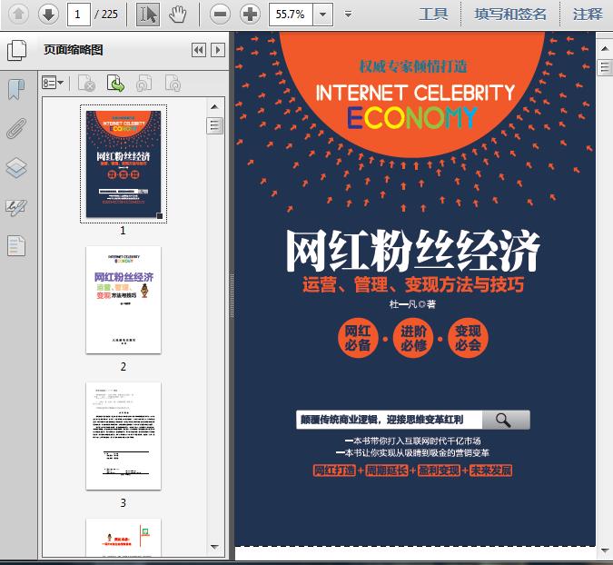This screenshot has height=565, width=613.
Task: Click the slogan 颠覆传统商业逻辑 search bar text
Action: pyautogui.click(x=381, y=420)
